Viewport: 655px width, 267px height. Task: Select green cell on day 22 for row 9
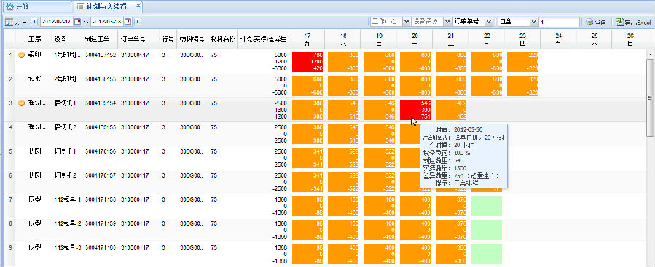[487, 254]
